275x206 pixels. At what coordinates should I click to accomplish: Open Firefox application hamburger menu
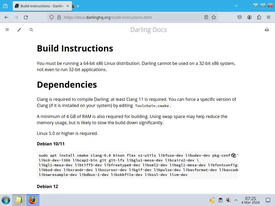pos(269,17)
